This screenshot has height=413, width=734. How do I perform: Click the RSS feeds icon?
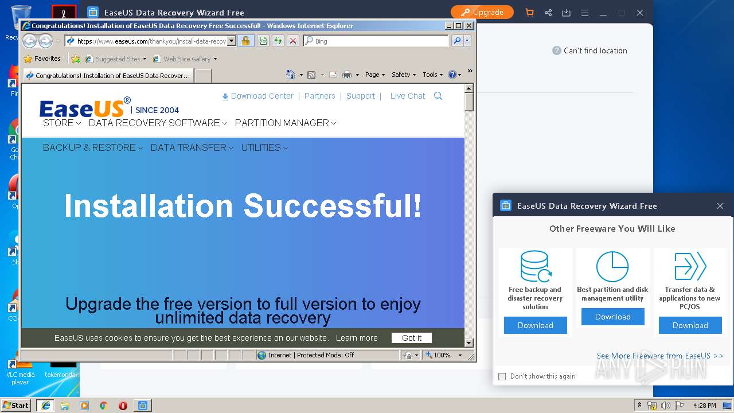(311, 75)
